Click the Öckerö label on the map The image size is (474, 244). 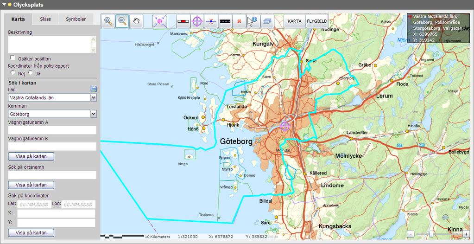(x=191, y=117)
